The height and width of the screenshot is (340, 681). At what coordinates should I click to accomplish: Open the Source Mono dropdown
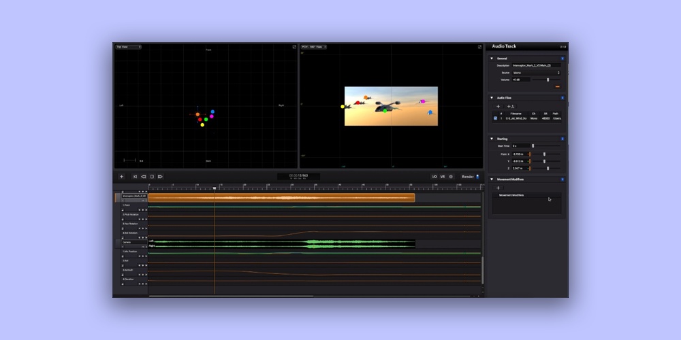(x=536, y=72)
